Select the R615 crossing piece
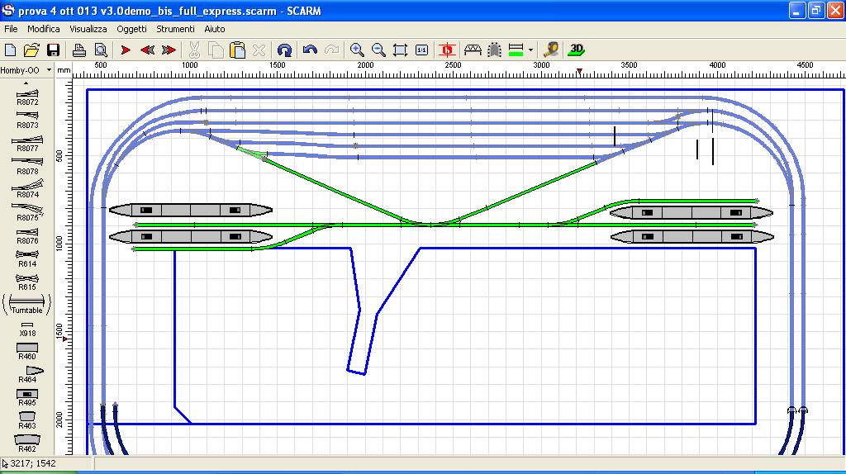846x474 pixels. (x=27, y=282)
